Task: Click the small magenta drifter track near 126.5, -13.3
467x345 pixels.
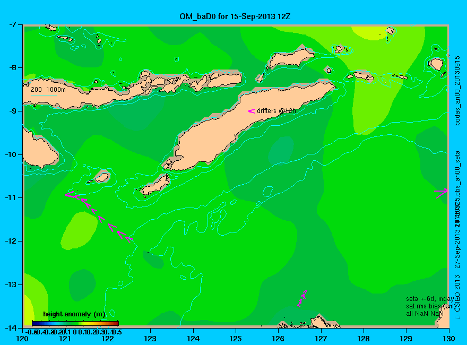Action: click(302, 298)
